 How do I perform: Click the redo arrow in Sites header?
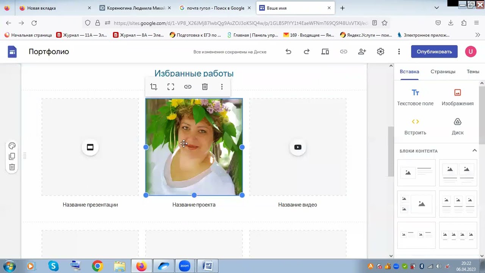pos(307,52)
